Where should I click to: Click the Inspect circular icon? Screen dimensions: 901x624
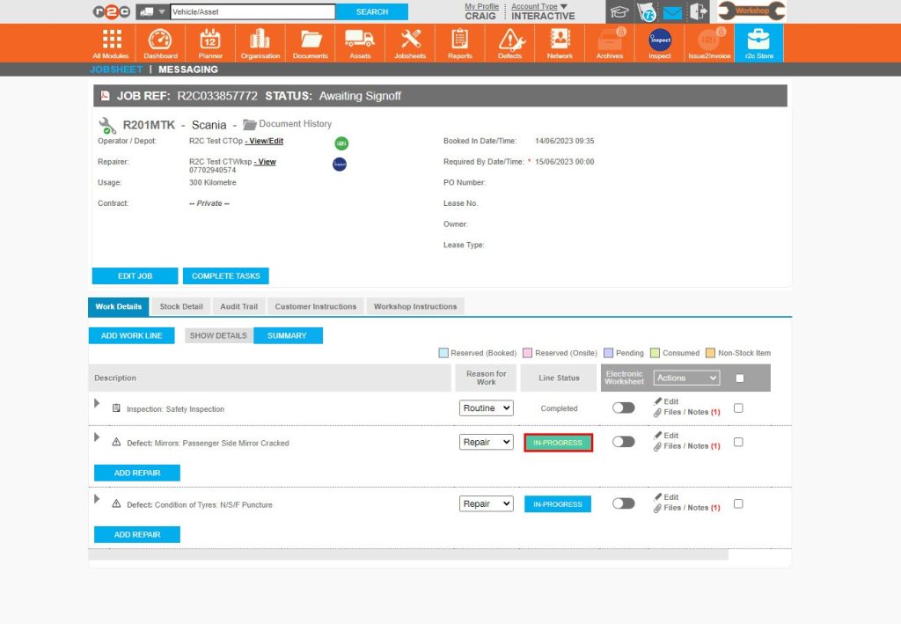coord(660,41)
